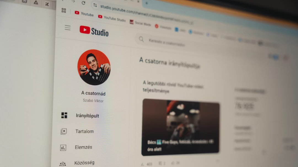Open the hamburger navigation menu
The image size is (298, 167).
coord(68,28)
